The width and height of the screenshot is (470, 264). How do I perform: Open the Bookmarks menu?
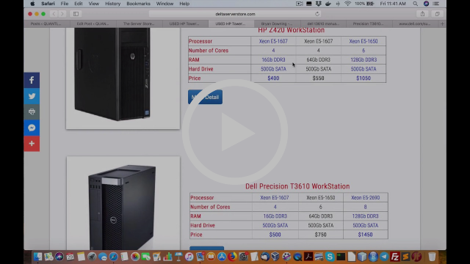[x=138, y=4]
